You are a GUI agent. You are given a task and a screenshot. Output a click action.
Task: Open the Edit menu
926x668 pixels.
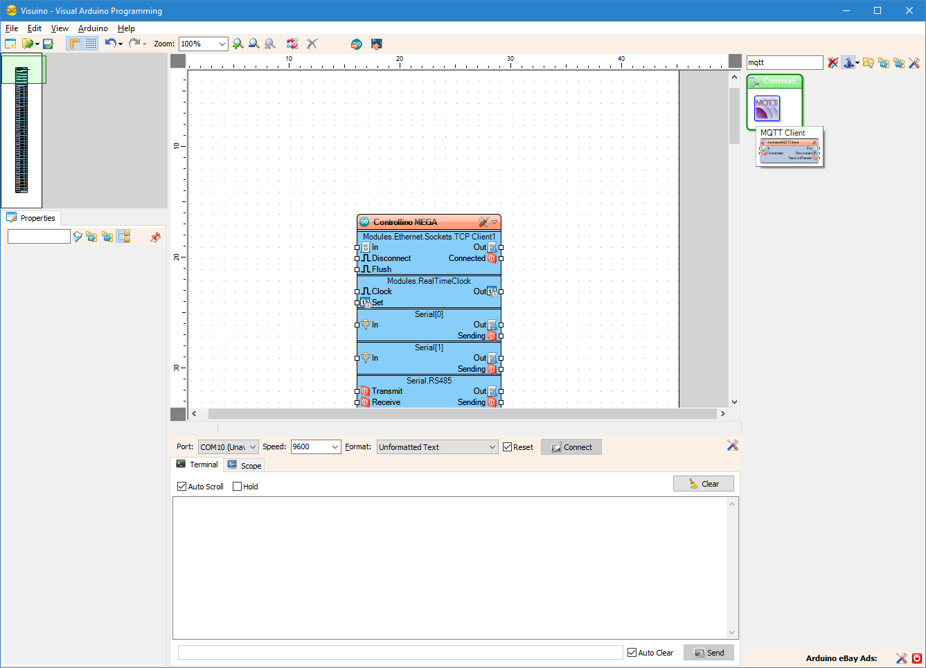click(35, 28)
